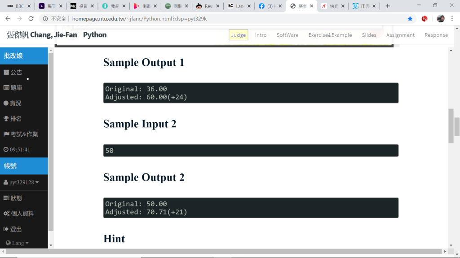This screenshot has height=258, width=460.
Task: Click the Hint heading
Action: tap(114, 239)
